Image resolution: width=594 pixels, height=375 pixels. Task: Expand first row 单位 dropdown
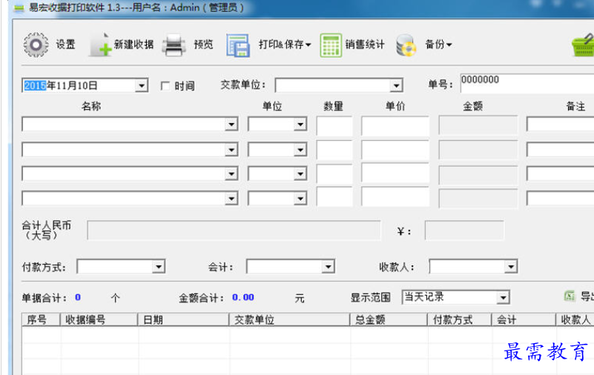(x=300, y=124)
